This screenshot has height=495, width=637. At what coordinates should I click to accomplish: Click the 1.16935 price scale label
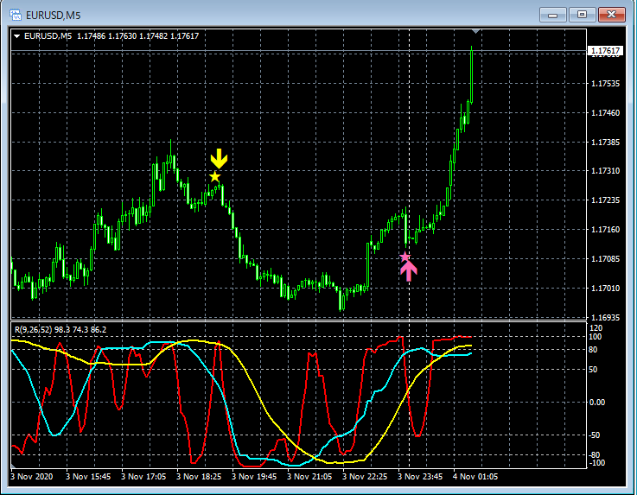pos(605,318)
